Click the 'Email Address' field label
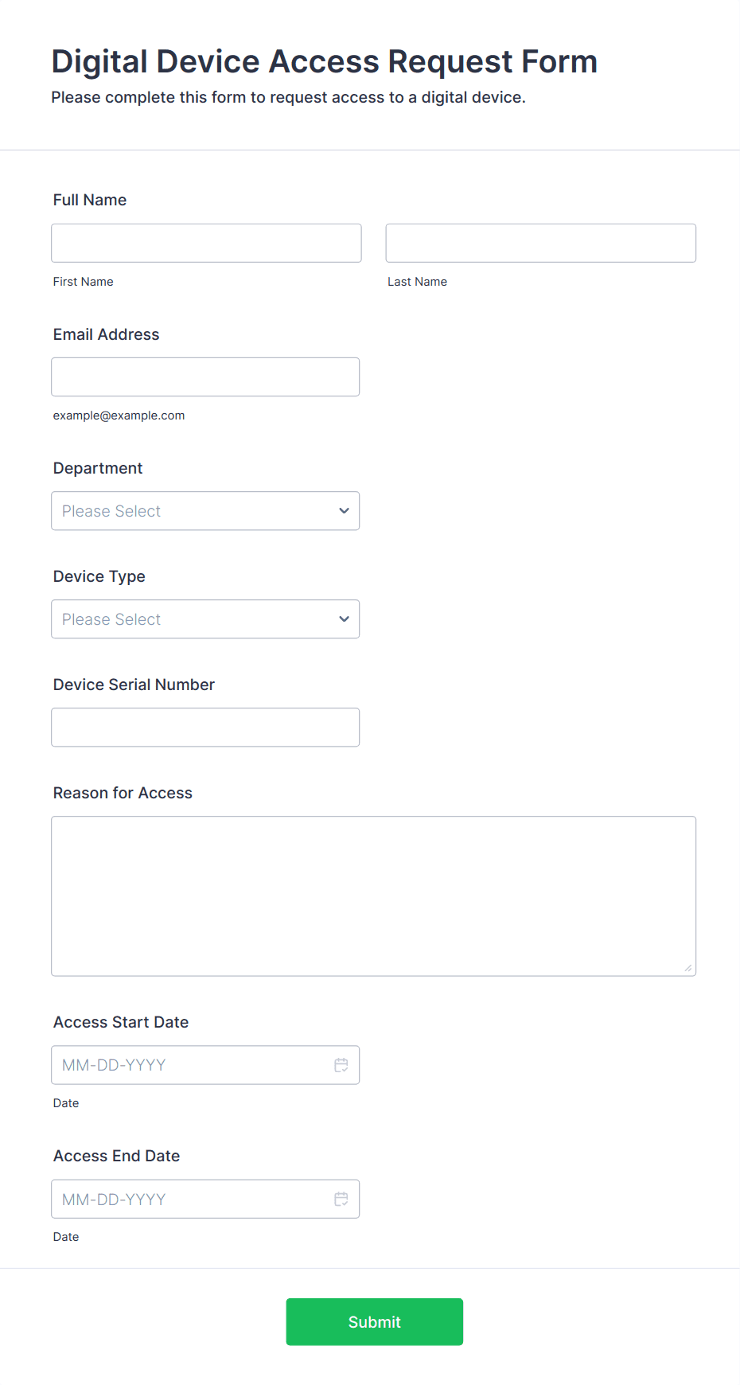The width and height of the screenshot is (740, 1385). point(106,334)
